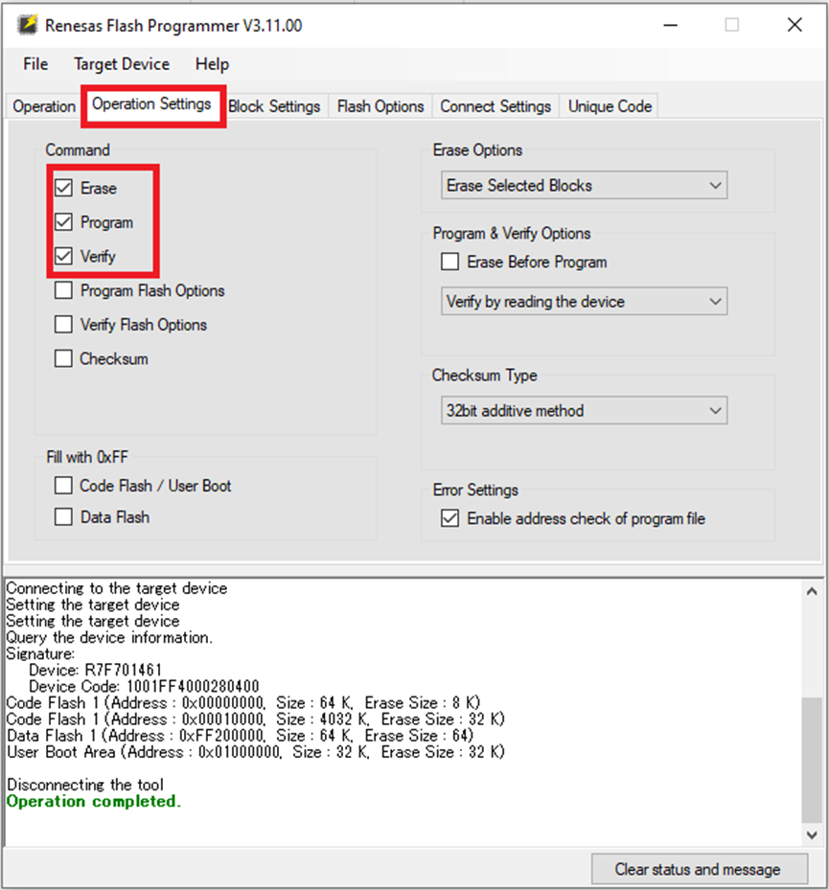Open the Flash Options tab
This screenshot has height=890, width=829.
pyautogui.click(x=380, y=106)
